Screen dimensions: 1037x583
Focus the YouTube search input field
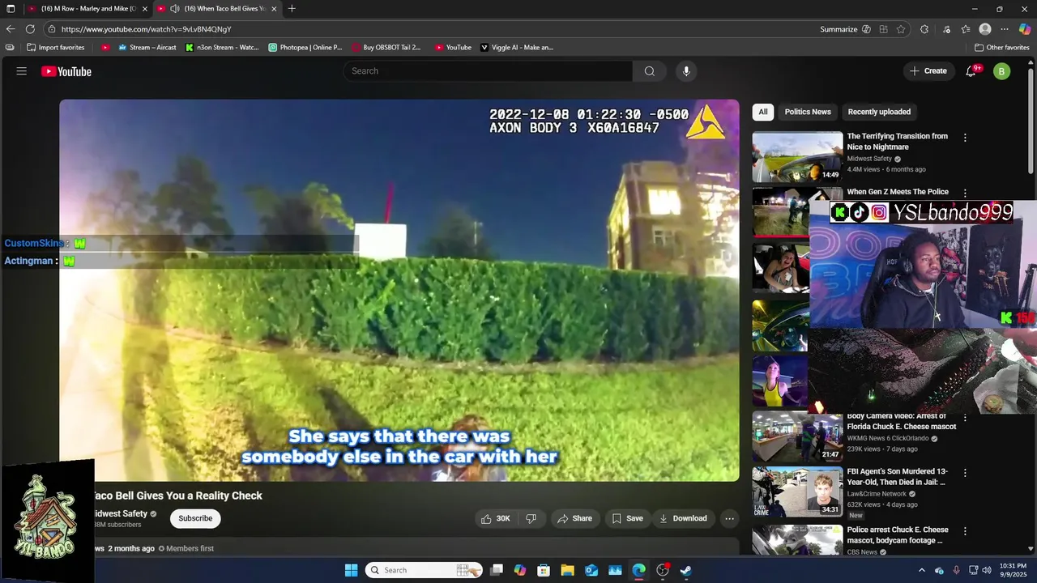pyautogui.click(x=488, y=71)
